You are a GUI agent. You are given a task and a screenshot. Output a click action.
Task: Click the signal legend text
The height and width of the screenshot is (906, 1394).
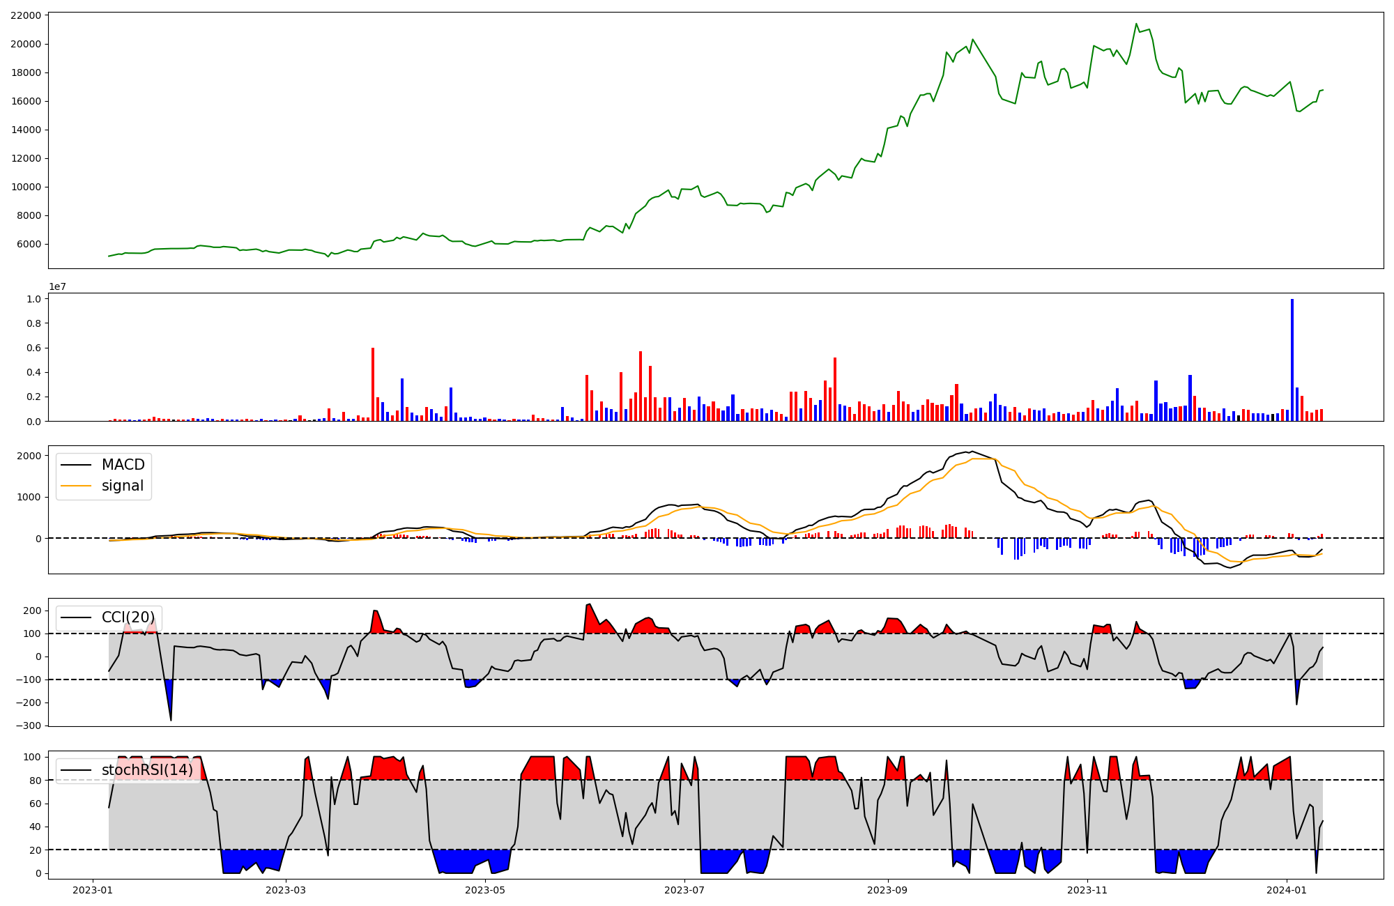click(x=123, y=486)
